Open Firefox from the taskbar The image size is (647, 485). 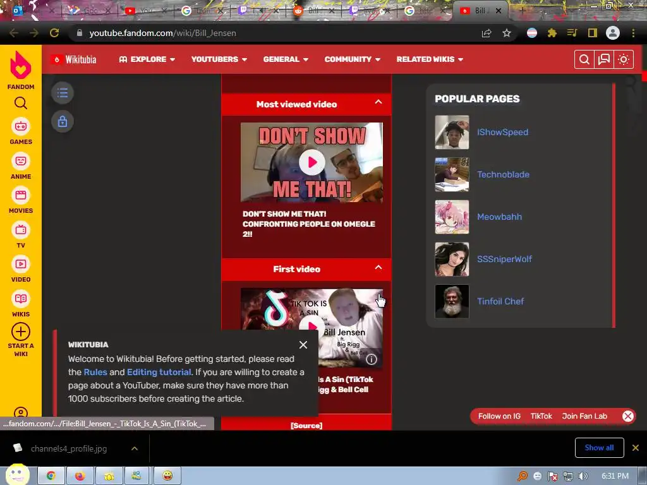[80, 476]
